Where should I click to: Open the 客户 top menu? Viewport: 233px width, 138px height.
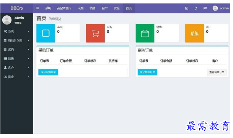[x=104, y=8]
